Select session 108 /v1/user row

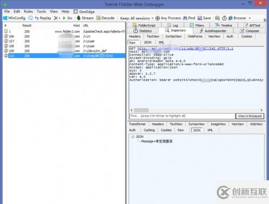65,46
